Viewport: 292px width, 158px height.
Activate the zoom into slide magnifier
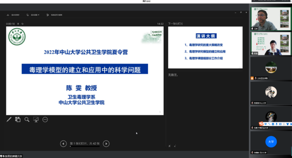point(27,120)
